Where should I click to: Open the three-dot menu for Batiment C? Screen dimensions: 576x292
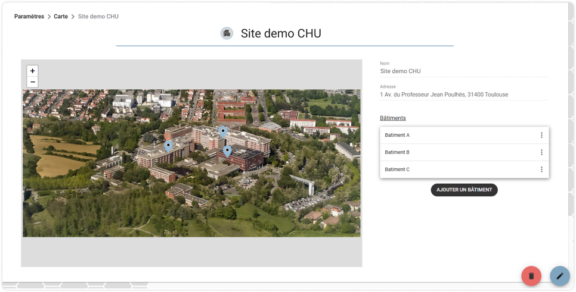pos(541,169)
